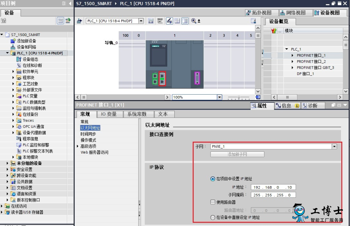Select the purple DP interface port
Screen dimensions: 350x226
click(197, 78)
